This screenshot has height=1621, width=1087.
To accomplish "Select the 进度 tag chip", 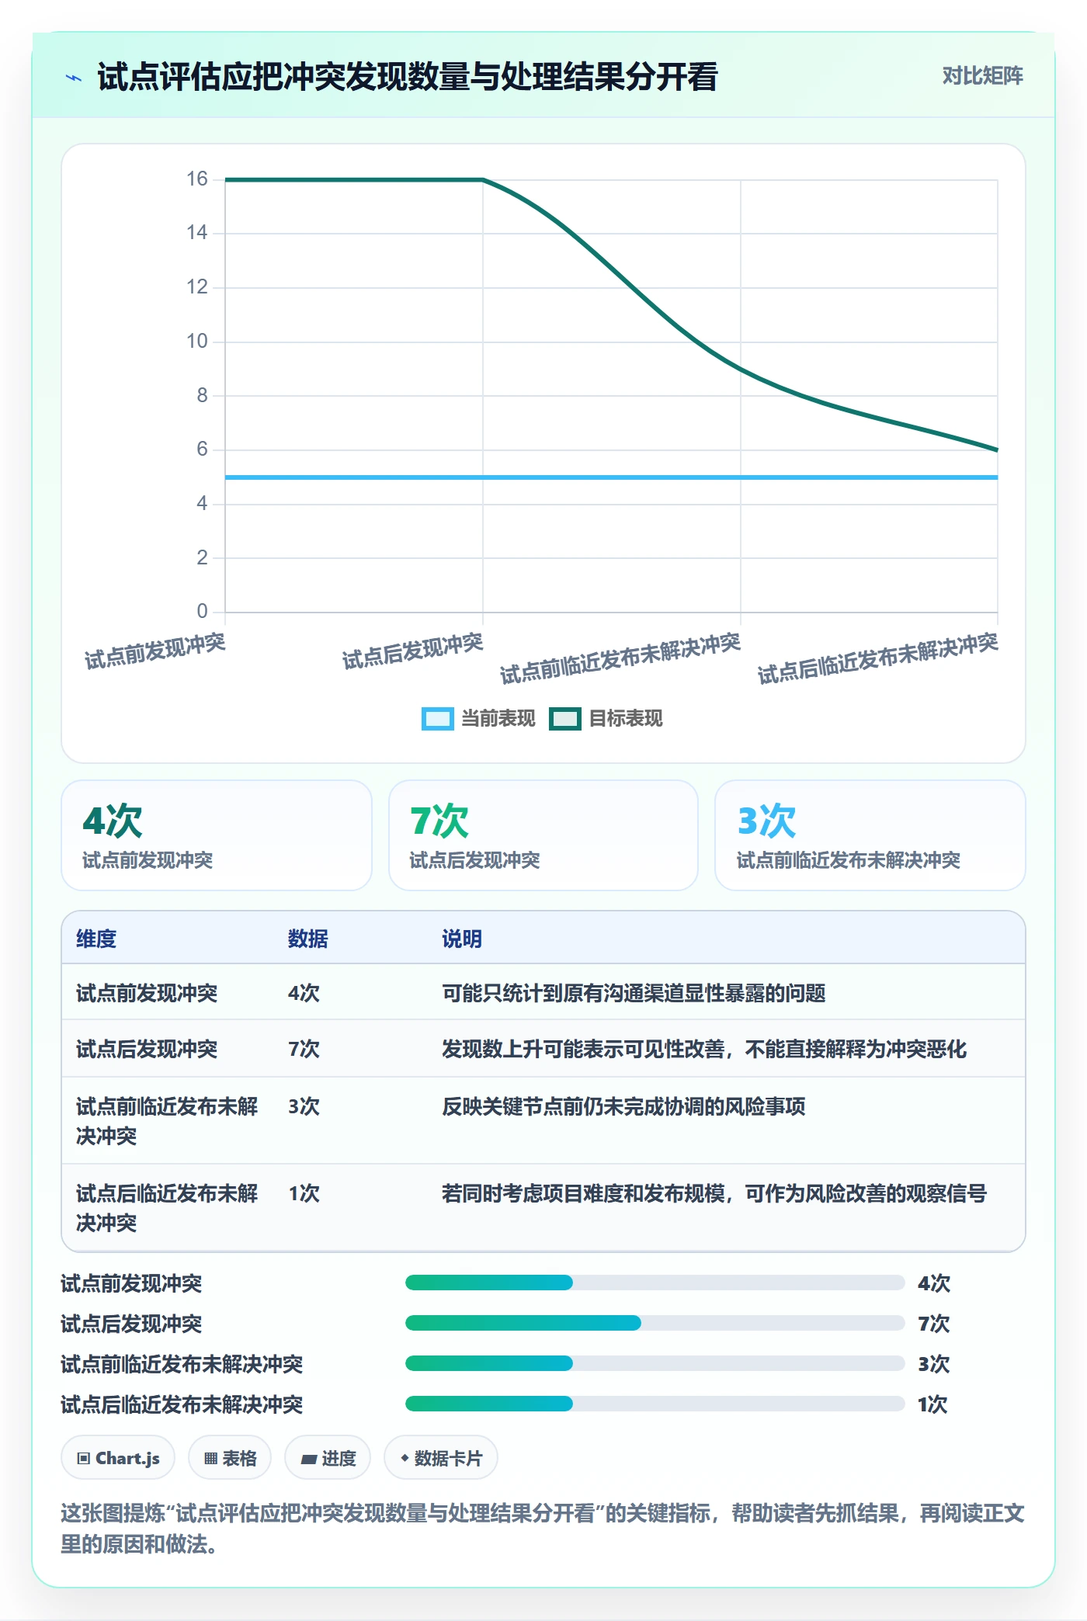I will click(x=328, y=1458).
